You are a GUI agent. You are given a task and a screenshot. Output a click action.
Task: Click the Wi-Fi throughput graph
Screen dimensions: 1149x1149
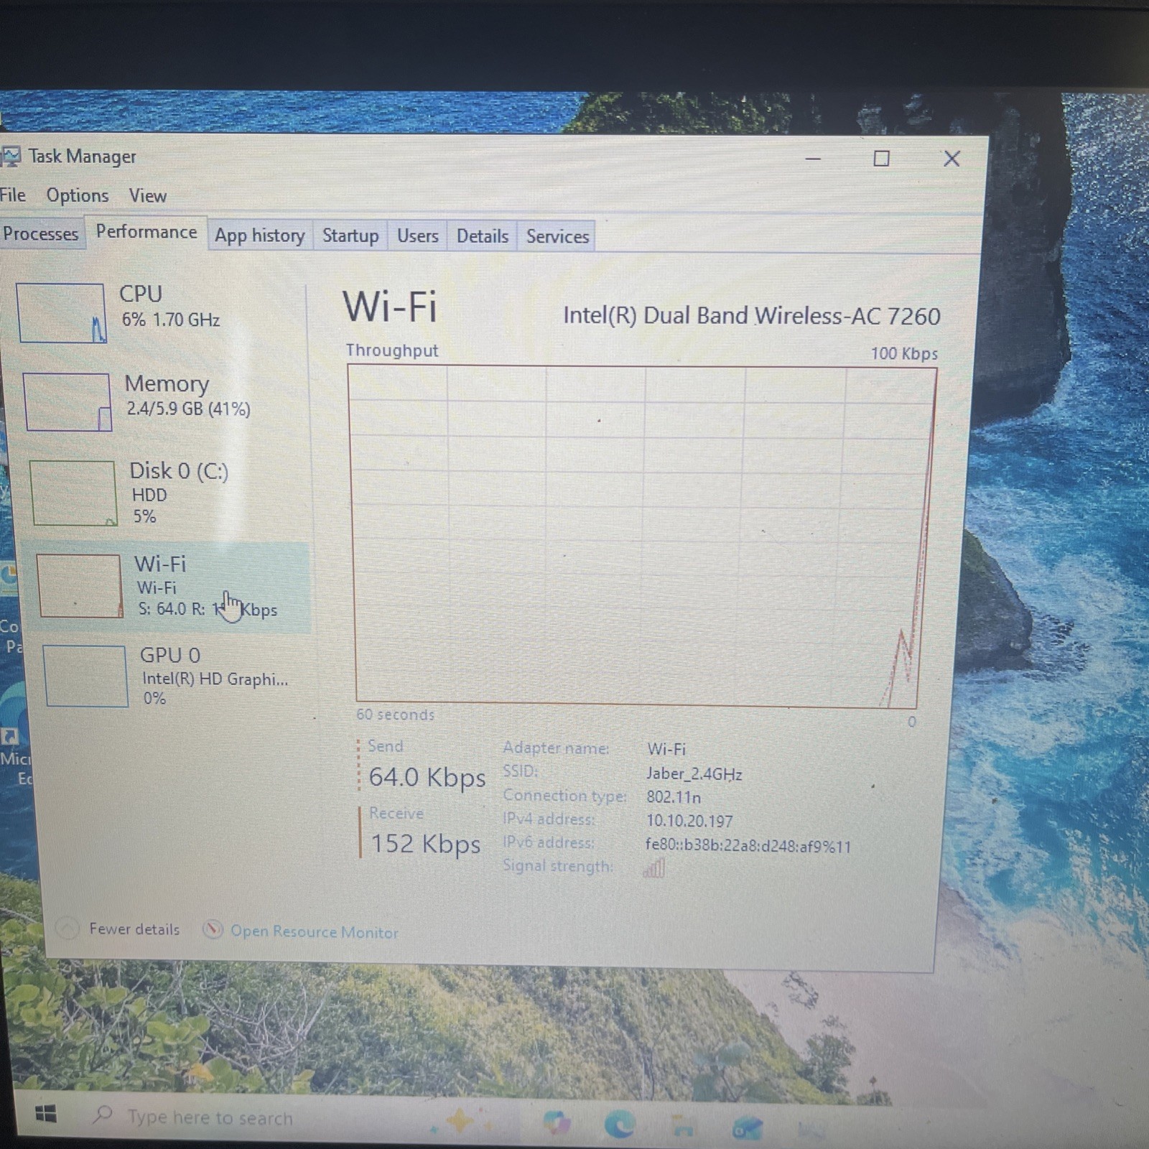pos(641,536)
